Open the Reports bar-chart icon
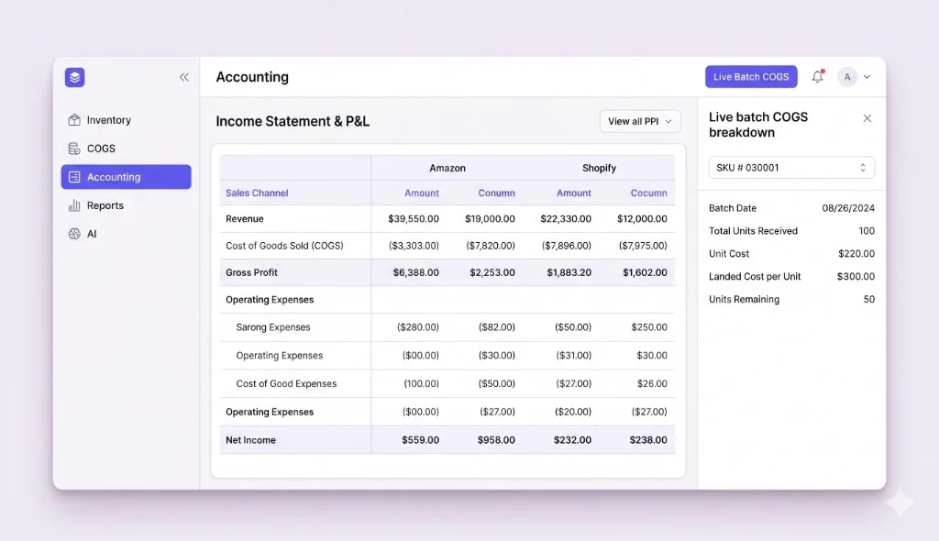 coord(76,205)
